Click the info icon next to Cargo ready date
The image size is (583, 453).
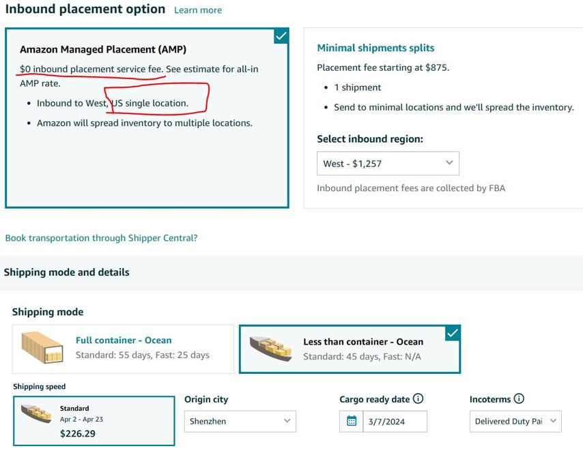(418, 398)
